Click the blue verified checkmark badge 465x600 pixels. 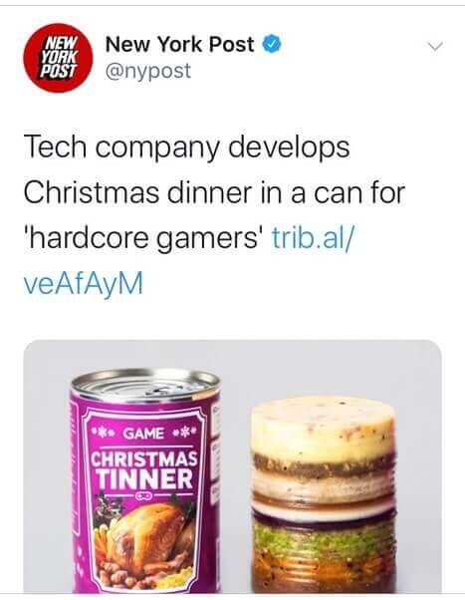[272, 45]
